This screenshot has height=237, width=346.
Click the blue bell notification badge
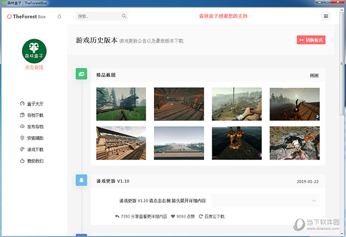tap(81, 180)
